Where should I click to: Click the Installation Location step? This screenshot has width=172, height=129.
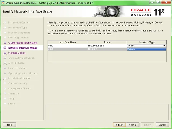[x=20, y=78]
